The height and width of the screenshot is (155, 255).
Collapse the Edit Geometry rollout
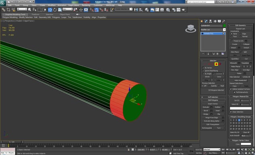pyautogui.click(x=240, y=25)
